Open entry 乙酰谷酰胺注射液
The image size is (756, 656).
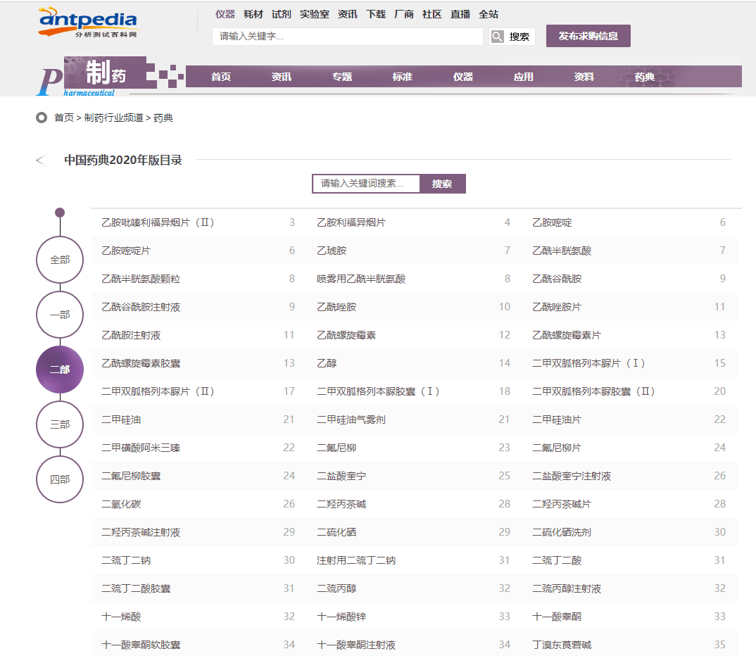click(141, 307)
